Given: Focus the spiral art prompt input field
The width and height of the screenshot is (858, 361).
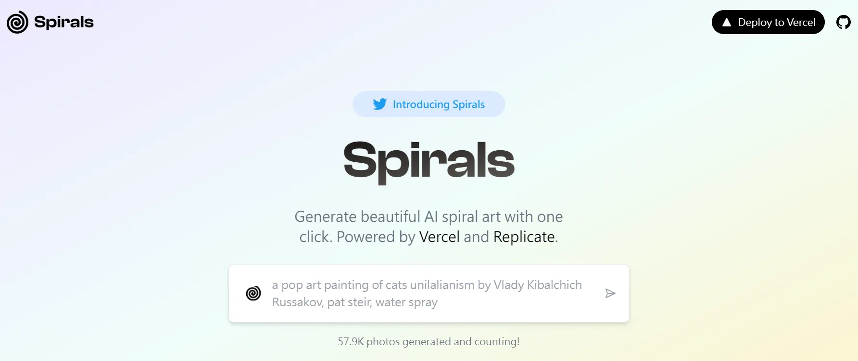Looking at the screenshot, I should pos(428,293).
